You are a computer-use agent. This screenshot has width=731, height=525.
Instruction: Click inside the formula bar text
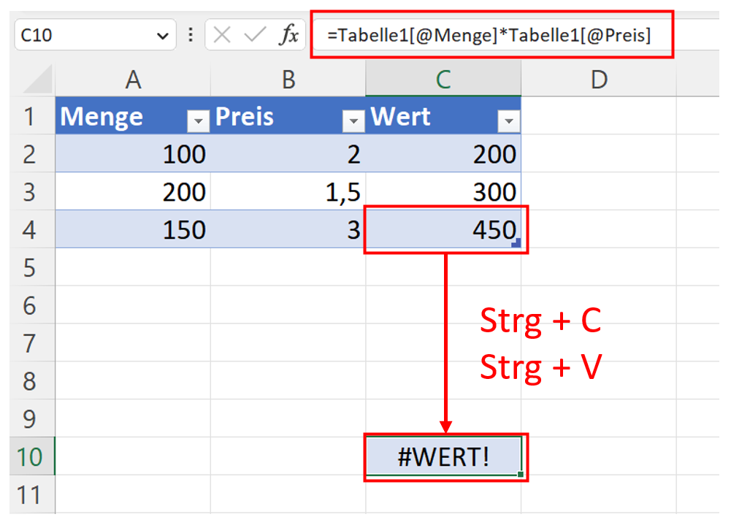pos(489,35)
